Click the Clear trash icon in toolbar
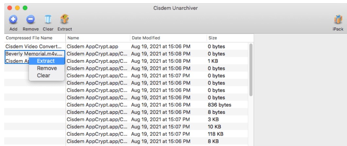The height and width of the screenshot is (146, 347). tap(48, 20)
